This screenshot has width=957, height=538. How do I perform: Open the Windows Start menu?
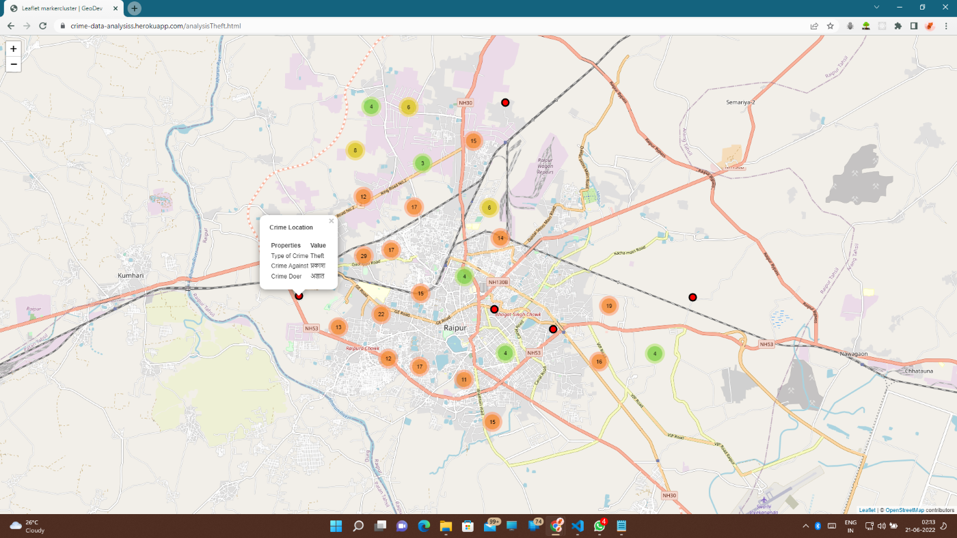[335, 526]
